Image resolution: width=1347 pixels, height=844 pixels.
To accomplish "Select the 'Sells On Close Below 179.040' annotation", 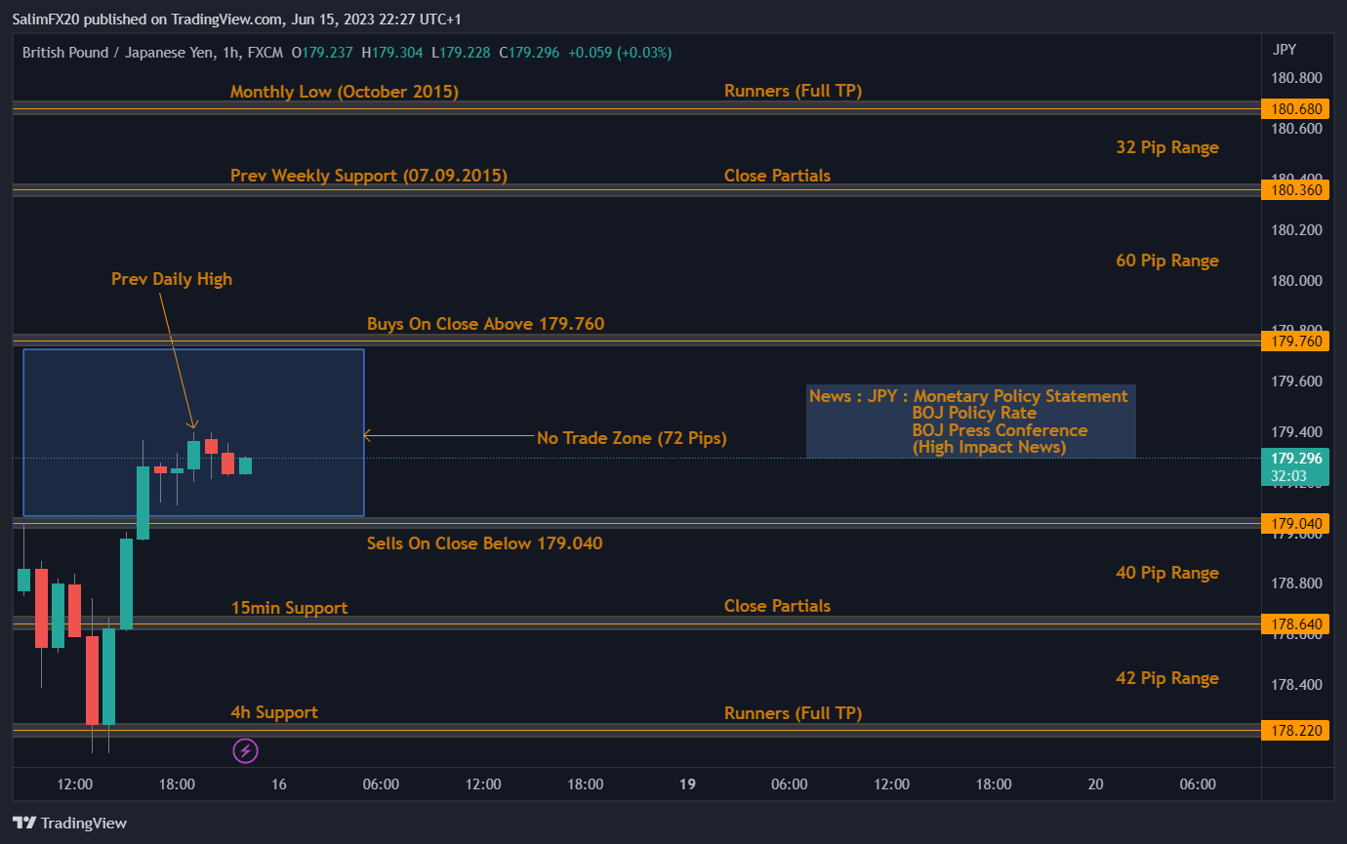I will pyautogui.click(x=484, y=543).
